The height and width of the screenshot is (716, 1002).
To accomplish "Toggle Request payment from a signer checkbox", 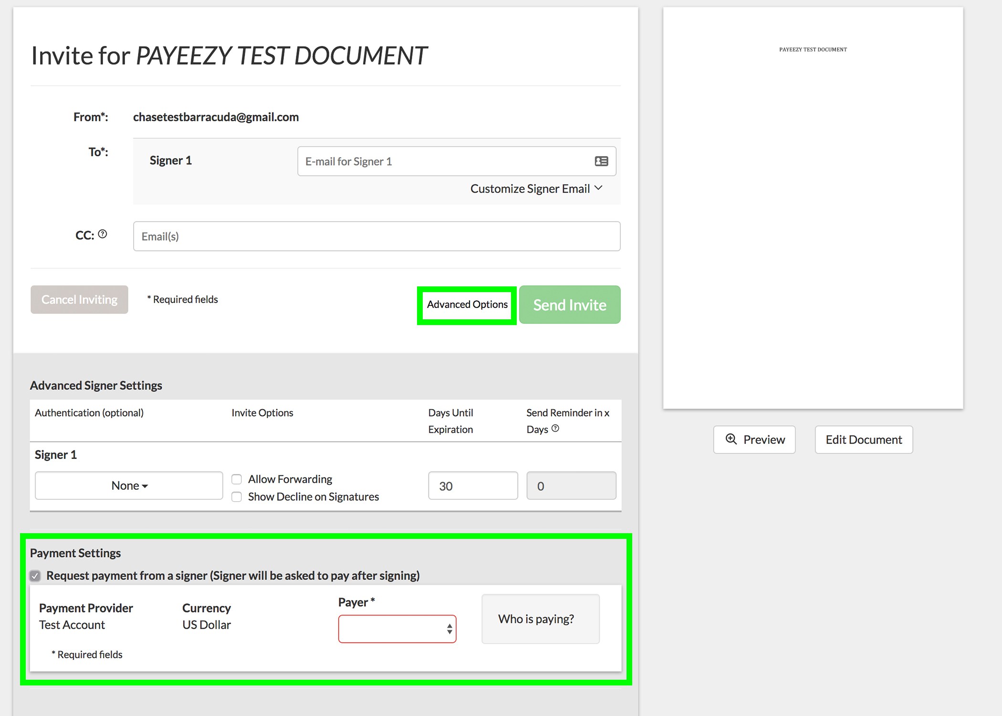I will [x=35, y=576].
